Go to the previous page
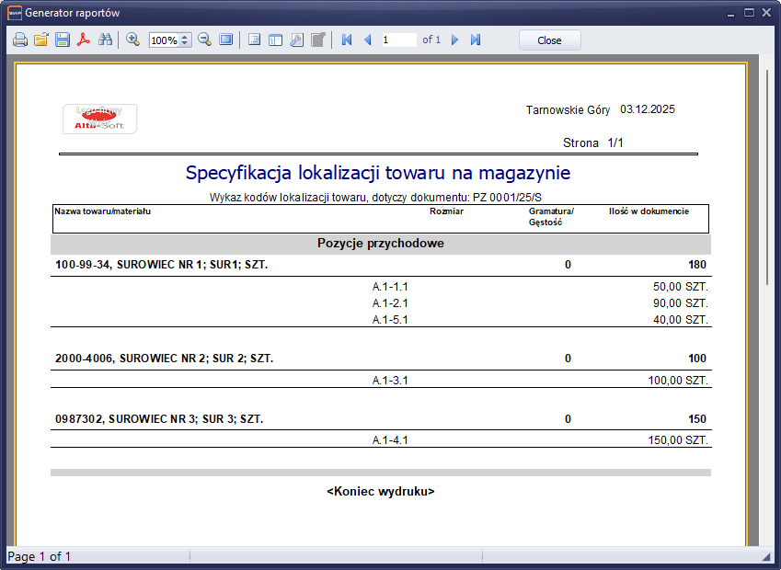 pyautogui.click(x=368, y=40)
